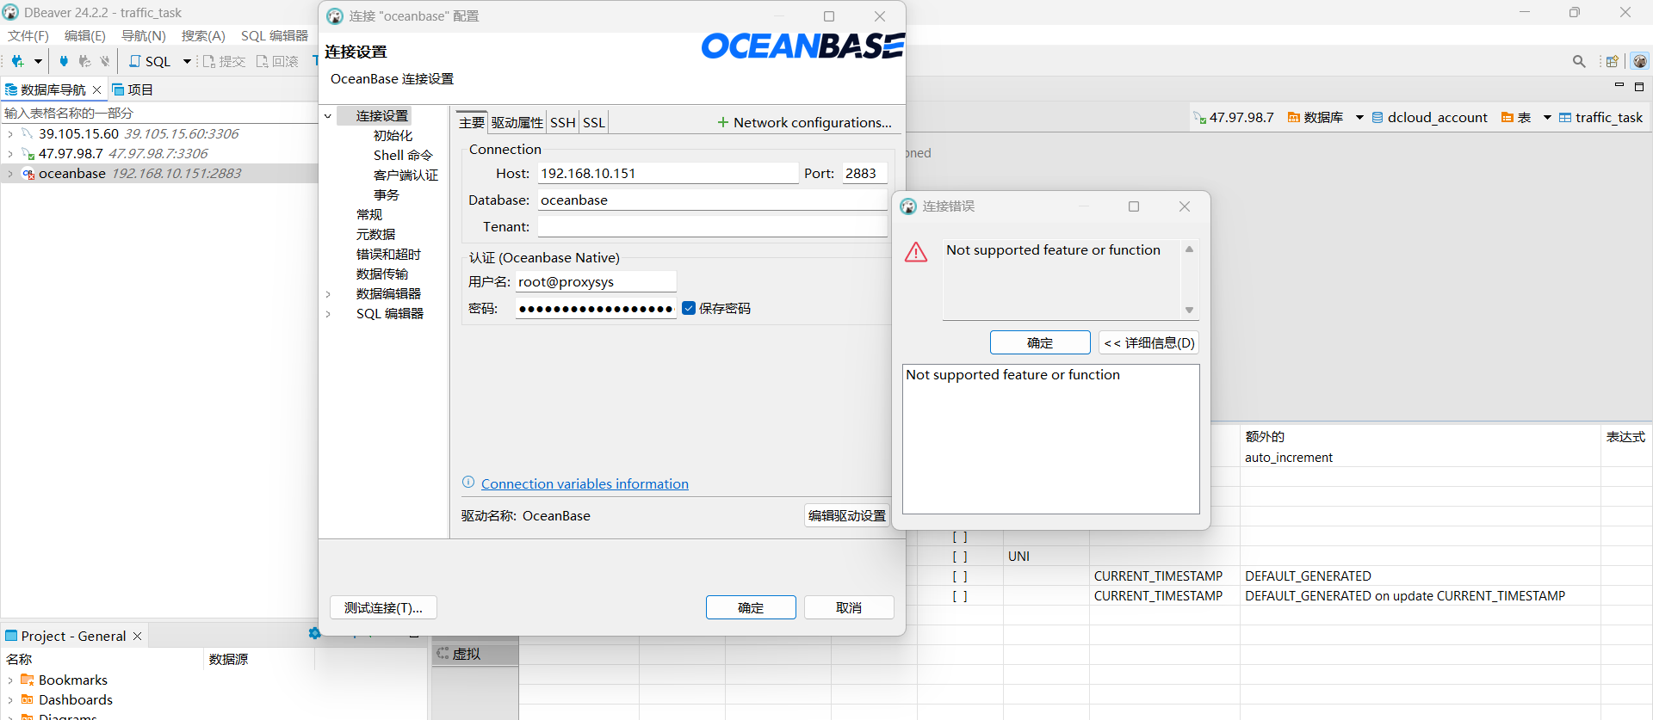This screenshot has width=1653, height=720.
Task: Select 错误和超时 in settings tree
Action: coord(388,255)
